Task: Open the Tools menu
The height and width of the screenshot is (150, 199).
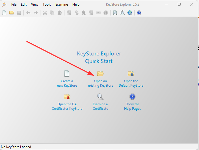Action: pyautogui.click(x=47, y=5)
